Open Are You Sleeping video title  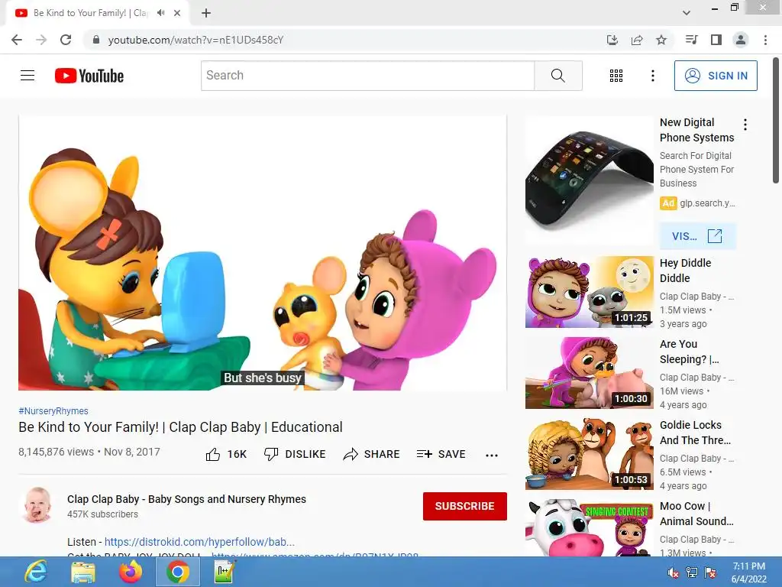pos(690,352)
